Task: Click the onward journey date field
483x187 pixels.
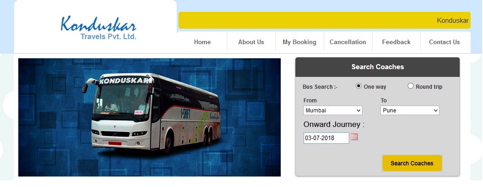Action: (326, 138)
